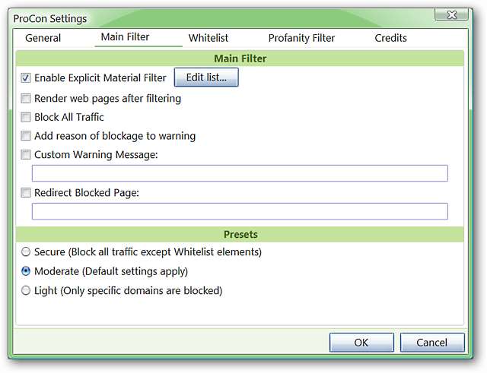487x373 pixels.
Task: Select the Moderate preset radio button
Action: [26, 271]
